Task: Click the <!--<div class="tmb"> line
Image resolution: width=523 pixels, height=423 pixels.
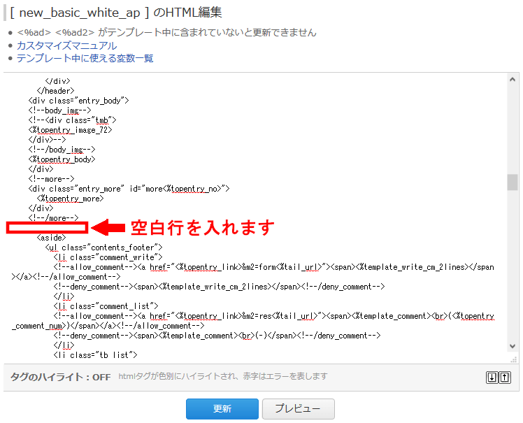Action: [x=72, y=120]
